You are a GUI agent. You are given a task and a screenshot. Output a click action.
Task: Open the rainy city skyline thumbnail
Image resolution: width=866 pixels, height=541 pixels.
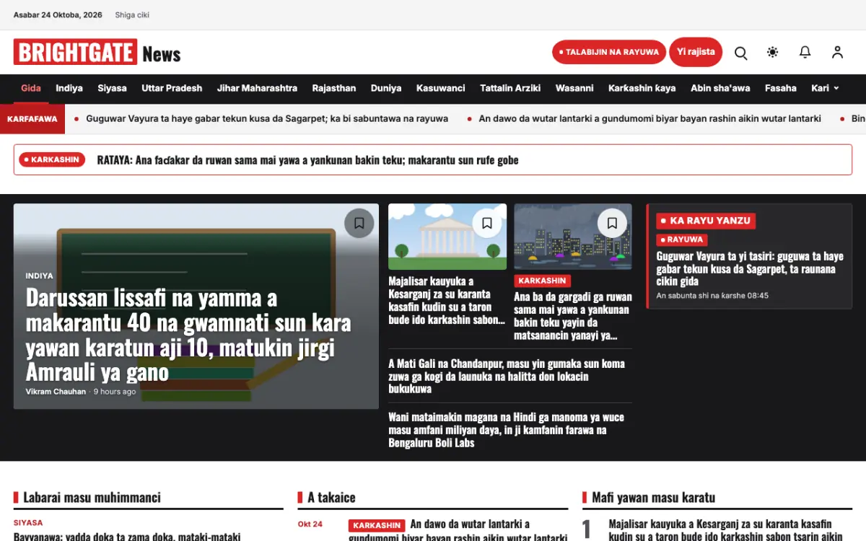click(x=573, y=237)
